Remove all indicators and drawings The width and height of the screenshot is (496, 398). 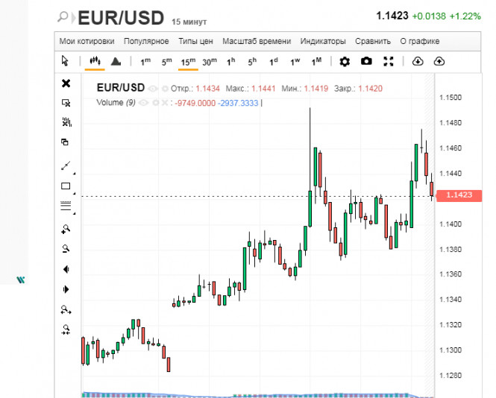pos(66,122)
